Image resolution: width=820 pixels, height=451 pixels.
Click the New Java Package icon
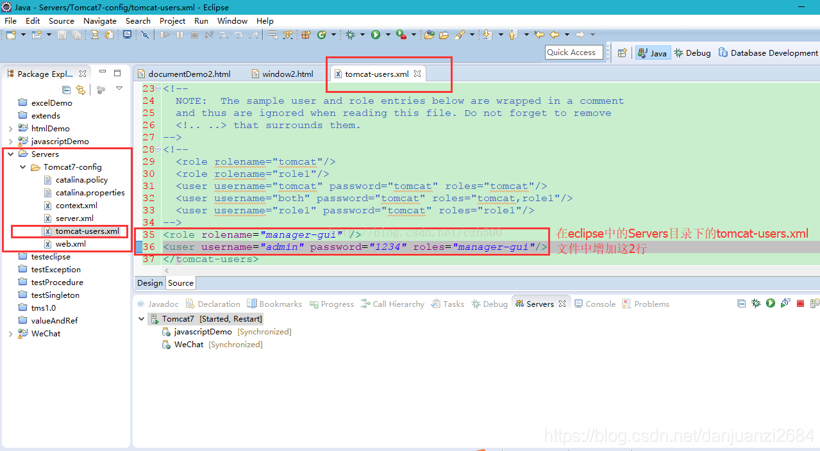(306, 35)
